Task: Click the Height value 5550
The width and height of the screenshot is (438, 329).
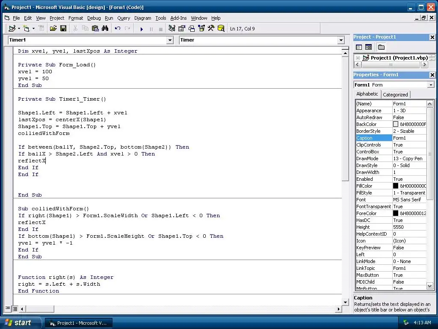Action: 398,227
